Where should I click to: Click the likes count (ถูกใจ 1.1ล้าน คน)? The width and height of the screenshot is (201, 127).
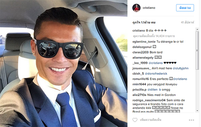pos(144,23)
